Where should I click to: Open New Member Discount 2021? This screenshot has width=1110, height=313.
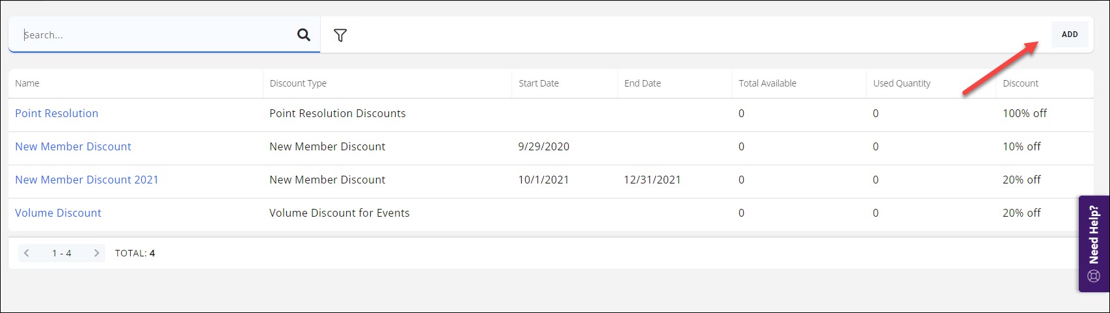coord(87,180)
